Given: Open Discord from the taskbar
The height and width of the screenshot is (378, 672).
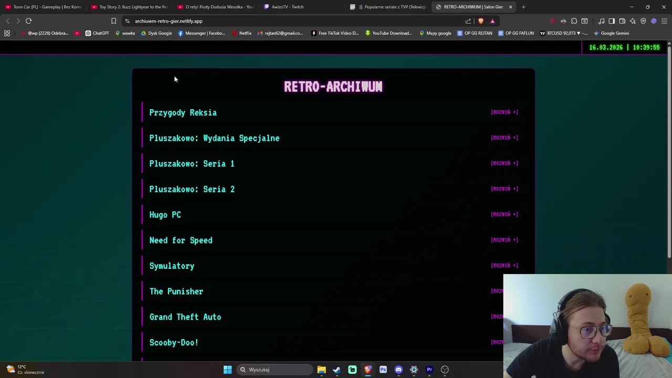Looking at the screenshot, I should tap(398, 370).
